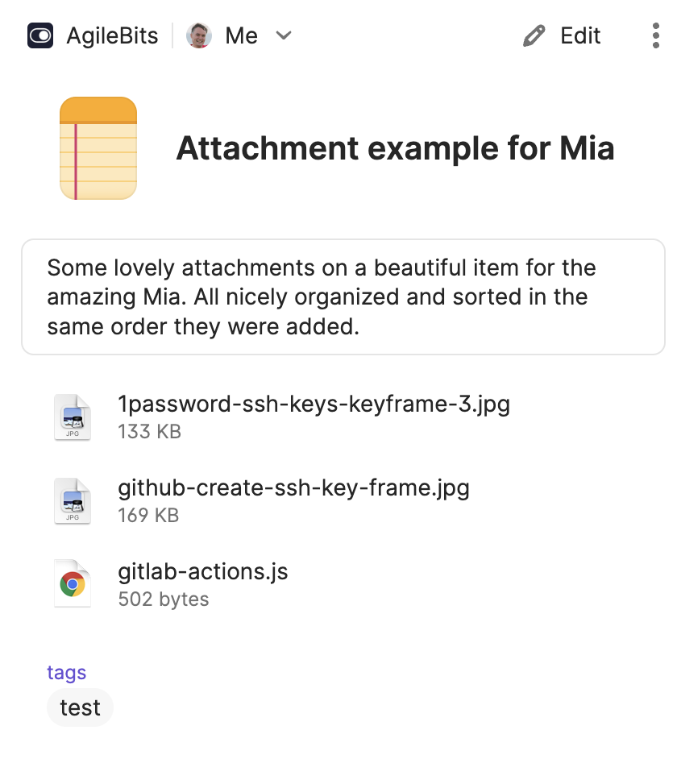Click the test tag pill

80,707
